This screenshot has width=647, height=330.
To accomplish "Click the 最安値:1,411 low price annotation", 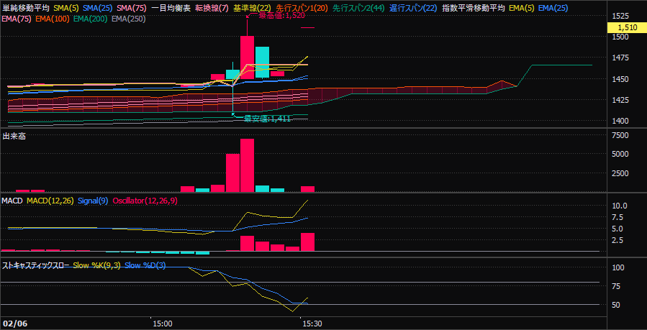I will point(266,119).
